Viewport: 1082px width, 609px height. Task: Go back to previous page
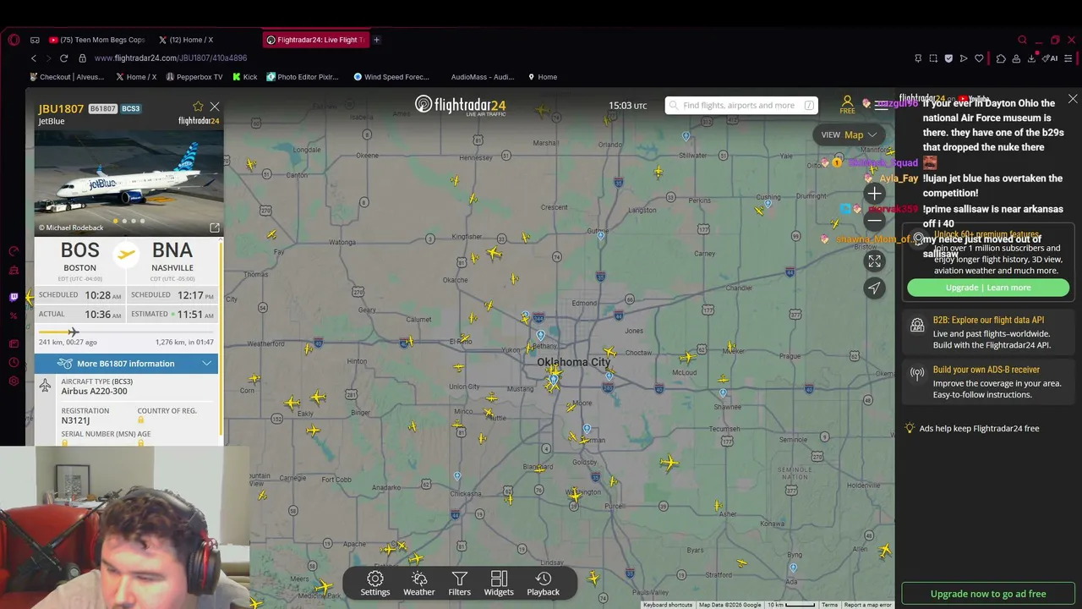coord(34,58)
